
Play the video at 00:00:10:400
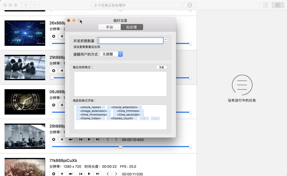point(89,139)
